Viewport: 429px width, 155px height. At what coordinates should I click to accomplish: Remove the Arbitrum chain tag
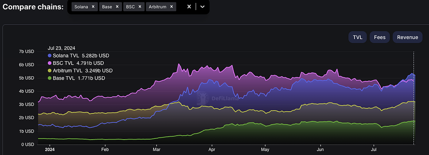(x=171, y=7)
